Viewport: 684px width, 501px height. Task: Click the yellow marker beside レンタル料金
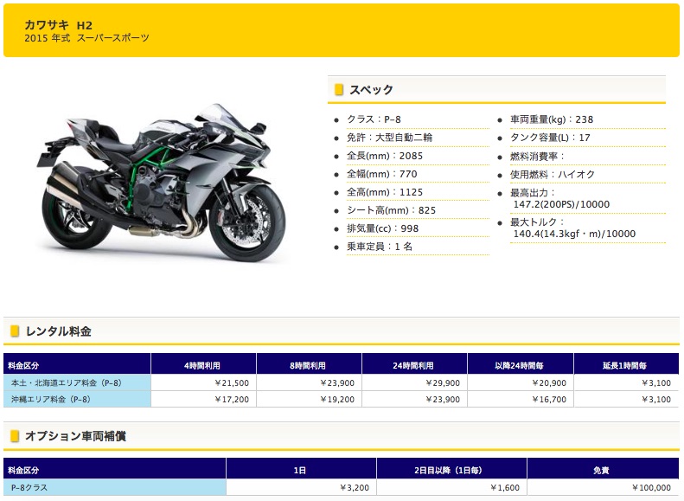point(15,331)
